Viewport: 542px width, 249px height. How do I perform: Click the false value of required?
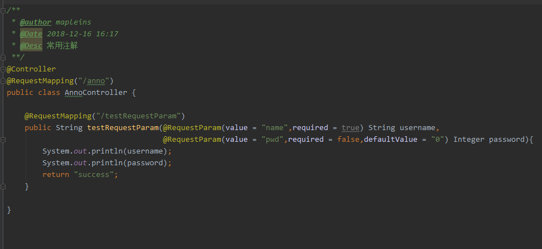point(348,140)
